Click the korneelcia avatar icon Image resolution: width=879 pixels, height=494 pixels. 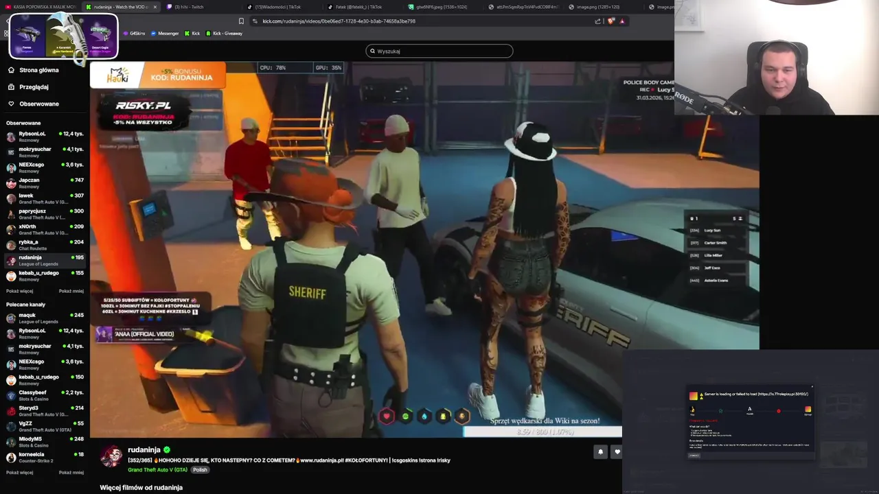(x=11, y=458)
